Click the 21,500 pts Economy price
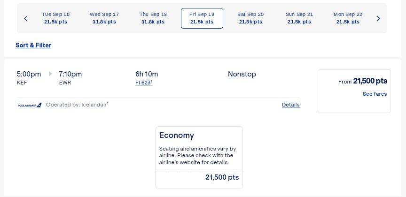 [222, 177]
